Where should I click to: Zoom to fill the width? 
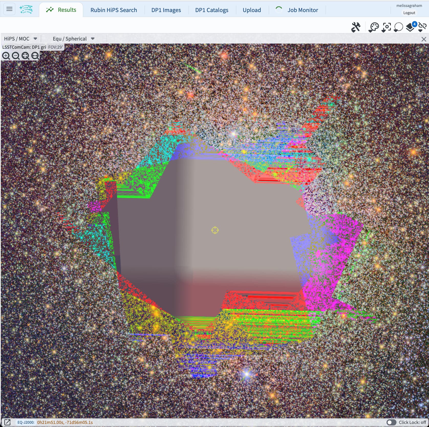click(x=35, y=56)
